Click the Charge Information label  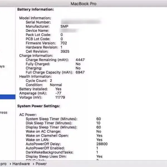pyautogui.click(x=36, y=56)
